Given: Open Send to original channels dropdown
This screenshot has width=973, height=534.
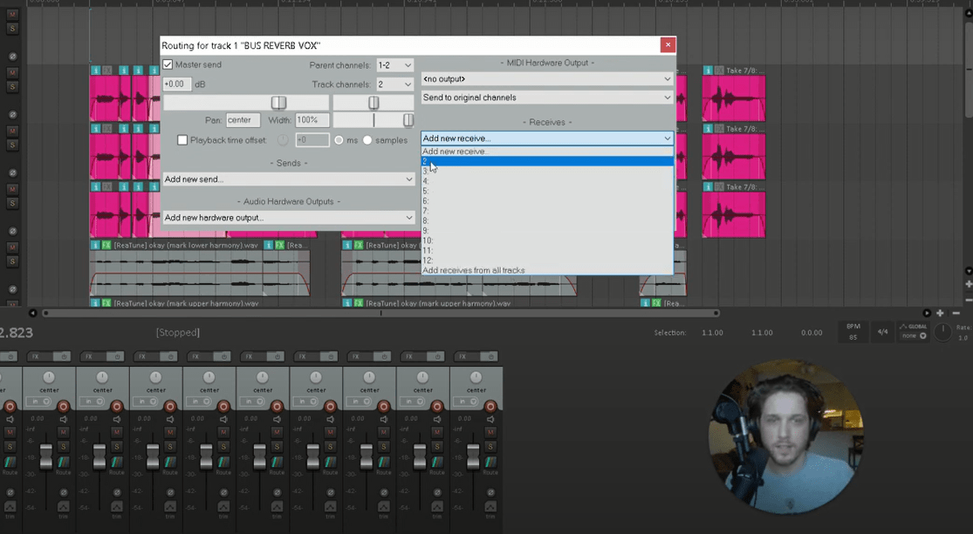Looking at the screenshot, I should pos(546,98).
